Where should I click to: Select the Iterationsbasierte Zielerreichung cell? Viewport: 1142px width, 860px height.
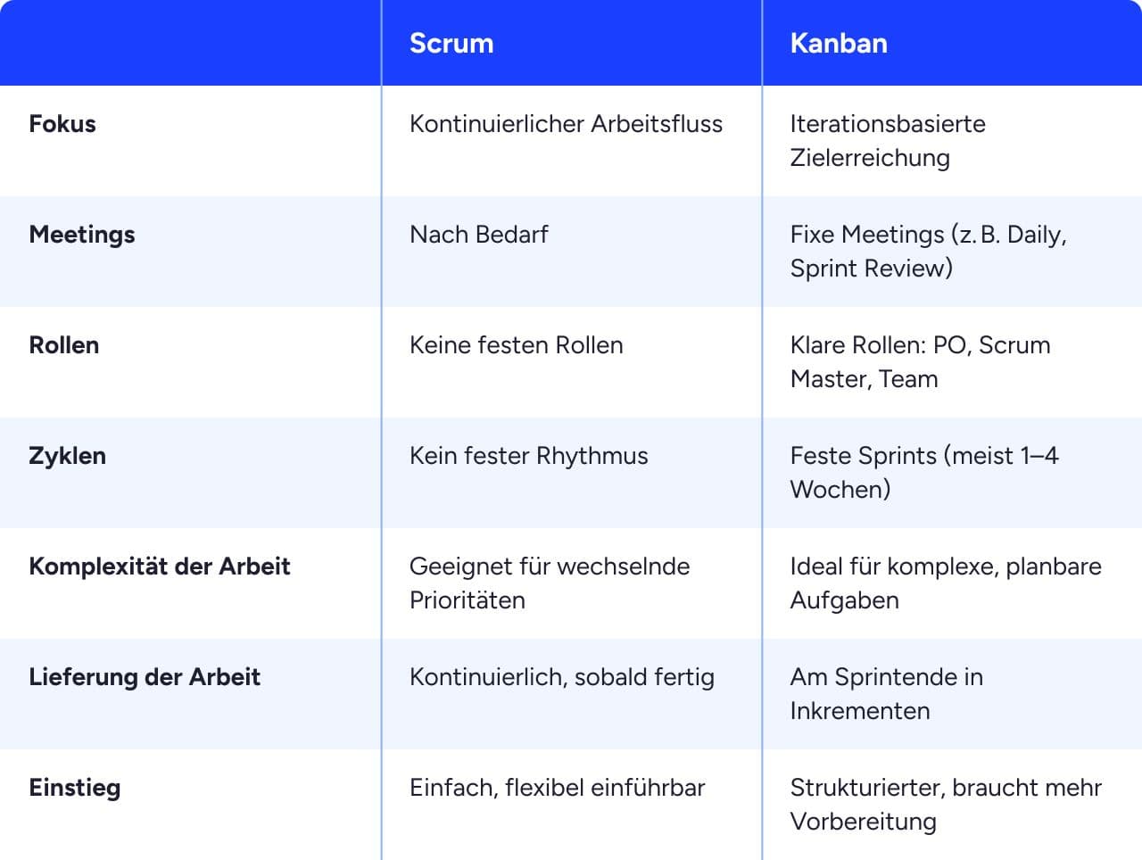tap(887, 141)
